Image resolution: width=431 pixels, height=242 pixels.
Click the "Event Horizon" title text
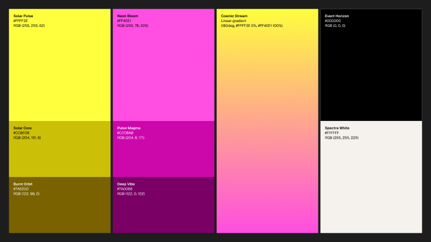coord(337,16)
